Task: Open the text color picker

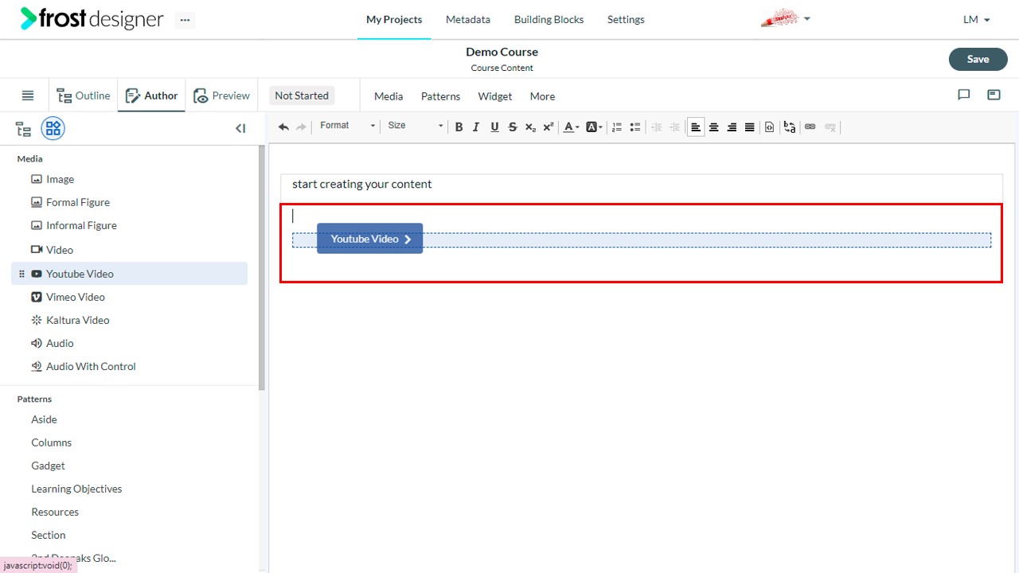Action: 571,127
